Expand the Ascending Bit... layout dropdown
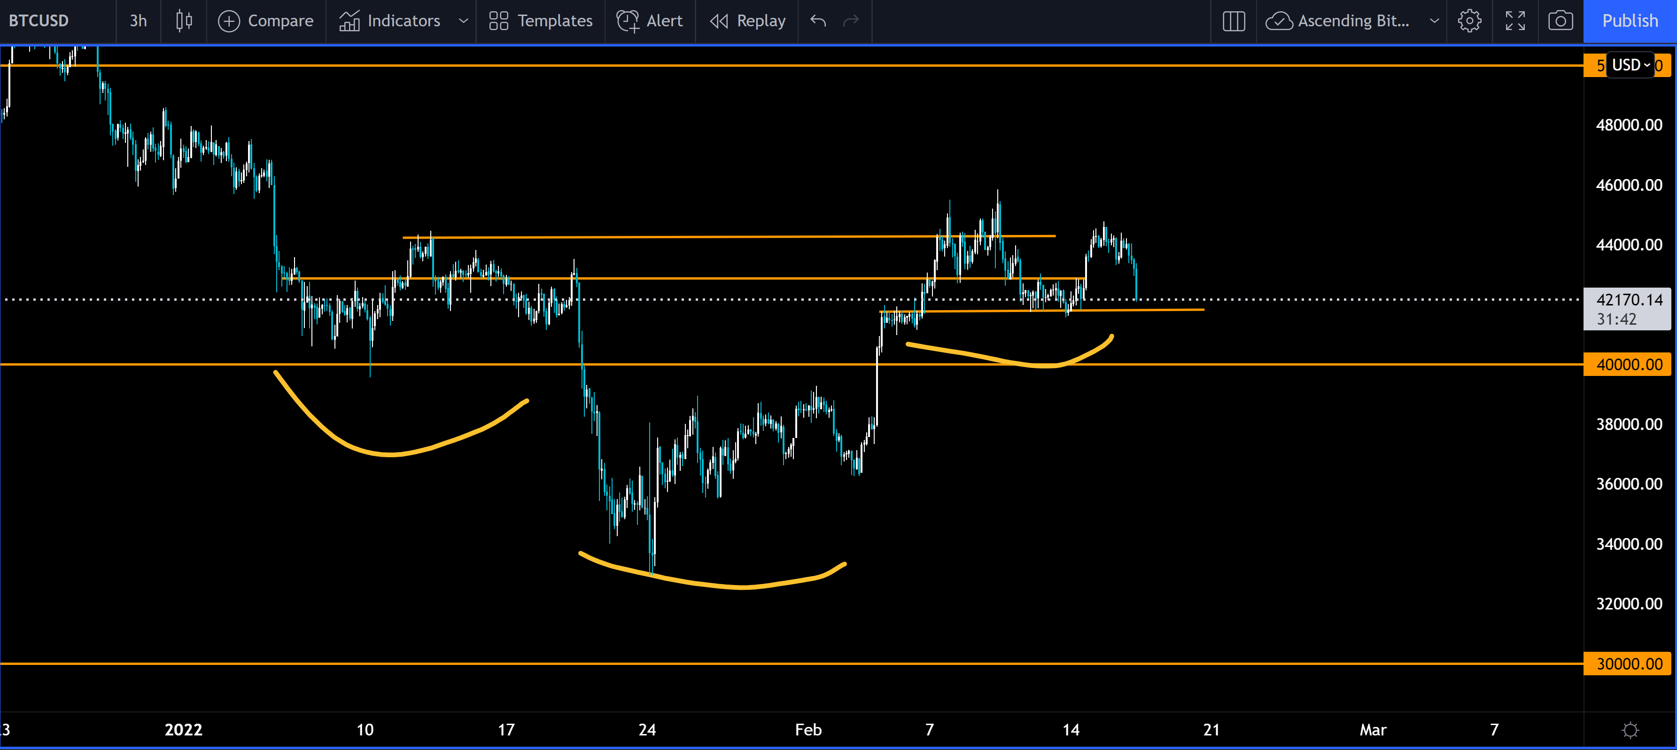Image resolution: width=1677 pixels, height=750 pixels. click(1434, 21)
